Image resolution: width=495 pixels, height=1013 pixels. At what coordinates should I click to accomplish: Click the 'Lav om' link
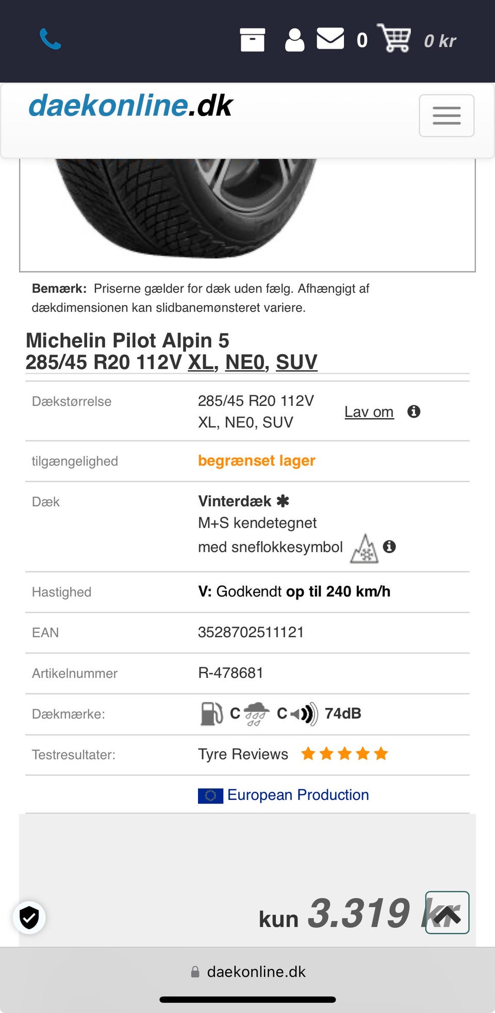click(369, 412)
